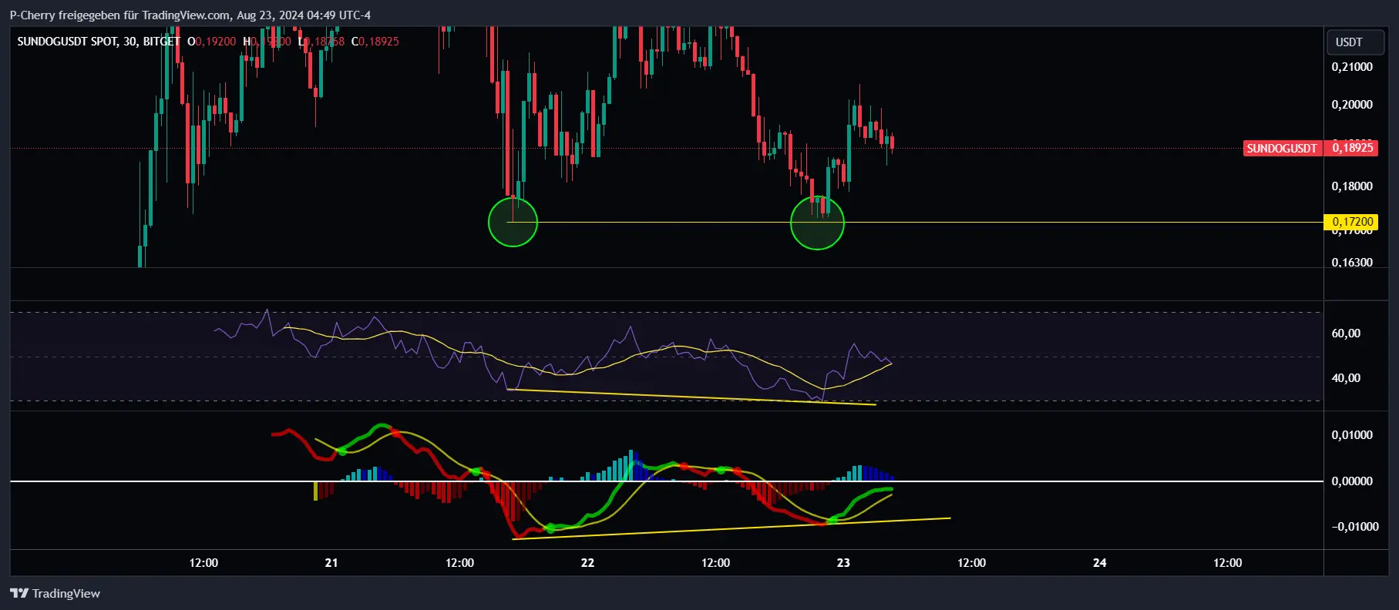This screenshot has height=610, width=1399.
Task: Click the MACD 0,01000 axis label
Action: pyautogui.click(x=1352, y=435)
